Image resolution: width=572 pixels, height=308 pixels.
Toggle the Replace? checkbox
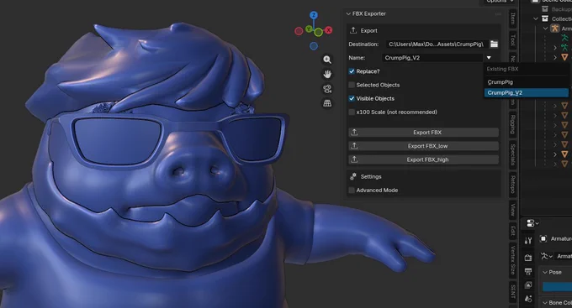[x=352, y=71]
